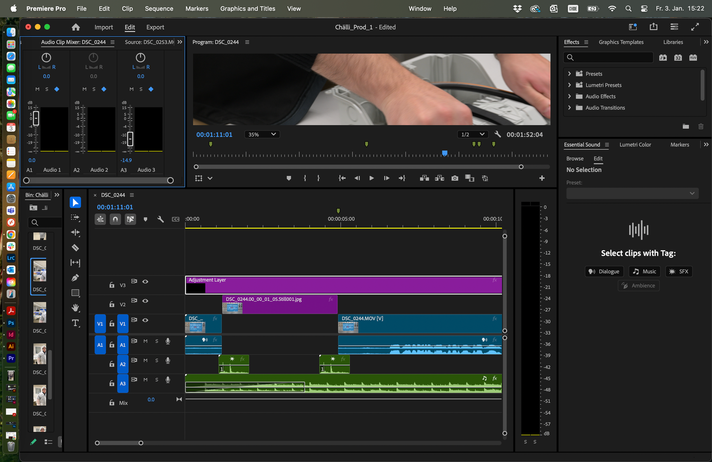Viewport: 712px width, 462px height.
Task: Click the Export Frame camera icon
Action: [454, 178]
